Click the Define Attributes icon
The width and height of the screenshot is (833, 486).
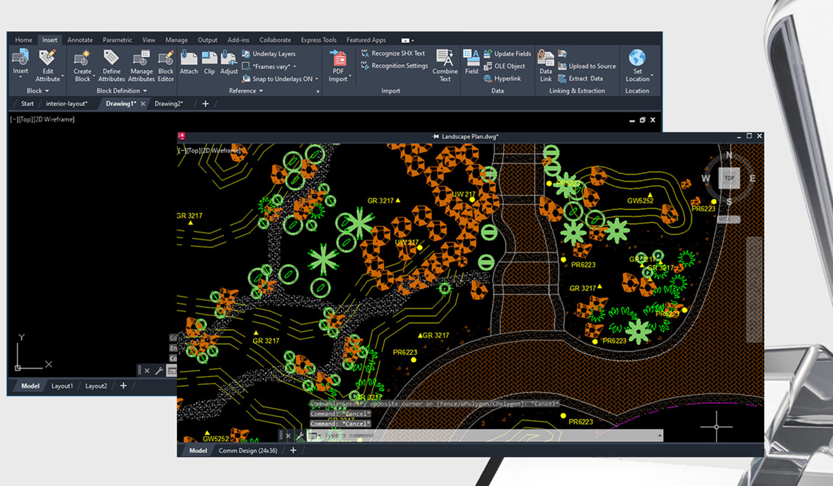tap(111, 58)
